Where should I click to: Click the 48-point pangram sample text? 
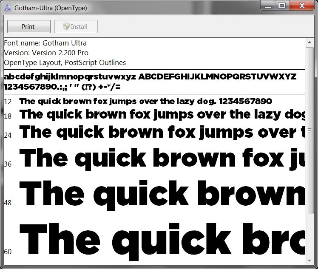click(x=162, y=195)
